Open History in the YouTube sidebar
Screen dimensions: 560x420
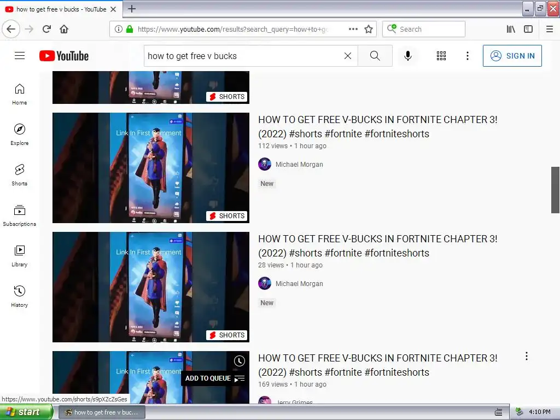click(x=20, y=296)
